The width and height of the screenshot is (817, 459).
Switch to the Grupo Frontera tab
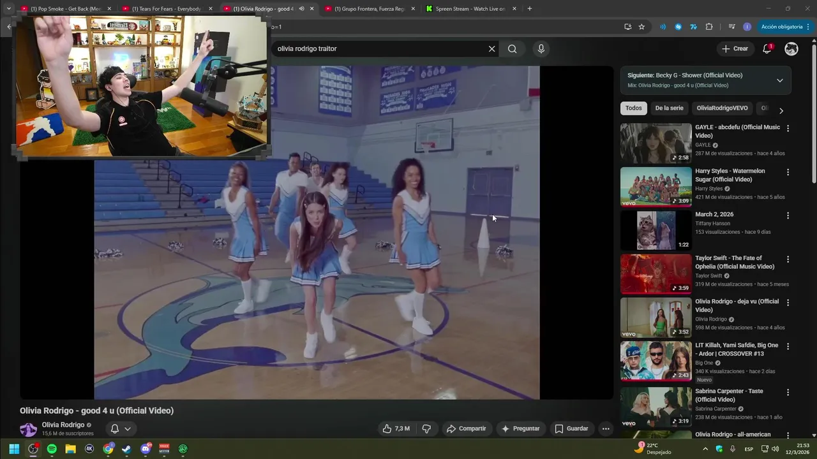[x=370, y=9]
